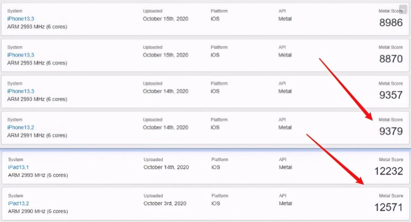Open the iPhone13,2 system link
411x222 pixels.
tap(21, 127)
